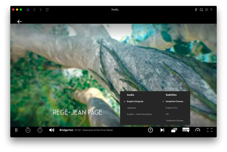Click the Bridgerton title text

coord(66,130)
